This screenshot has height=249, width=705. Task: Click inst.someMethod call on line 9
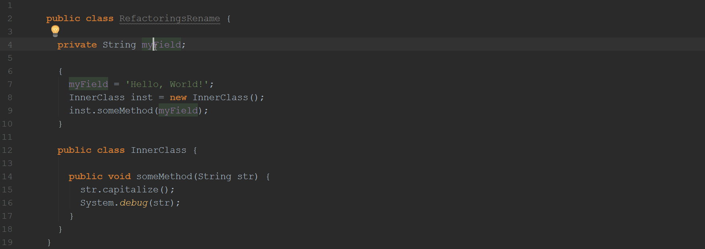coord(111,111)
